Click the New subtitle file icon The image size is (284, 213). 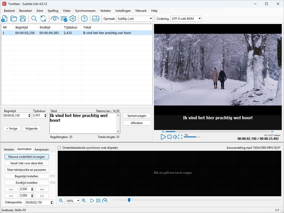[x=4, y=18]
